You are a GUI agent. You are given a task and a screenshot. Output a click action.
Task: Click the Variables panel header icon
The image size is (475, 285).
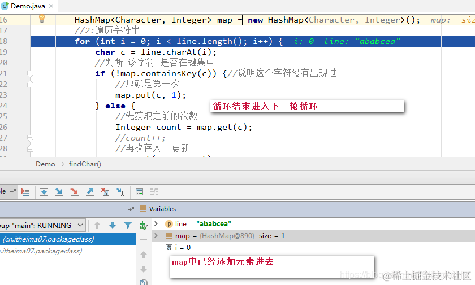point(143,209)
